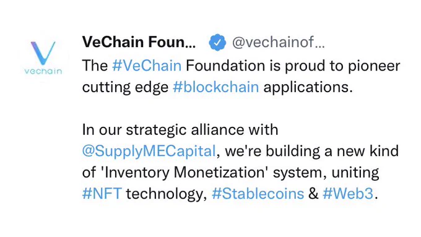Click the 'In our strategic alliance with' line
The height and width of the screenshot is (237, 421).
pyautogui.click(x=180, y=130)
